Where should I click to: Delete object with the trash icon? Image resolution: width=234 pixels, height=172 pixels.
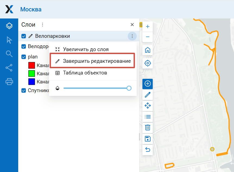[x=148, y=127]
